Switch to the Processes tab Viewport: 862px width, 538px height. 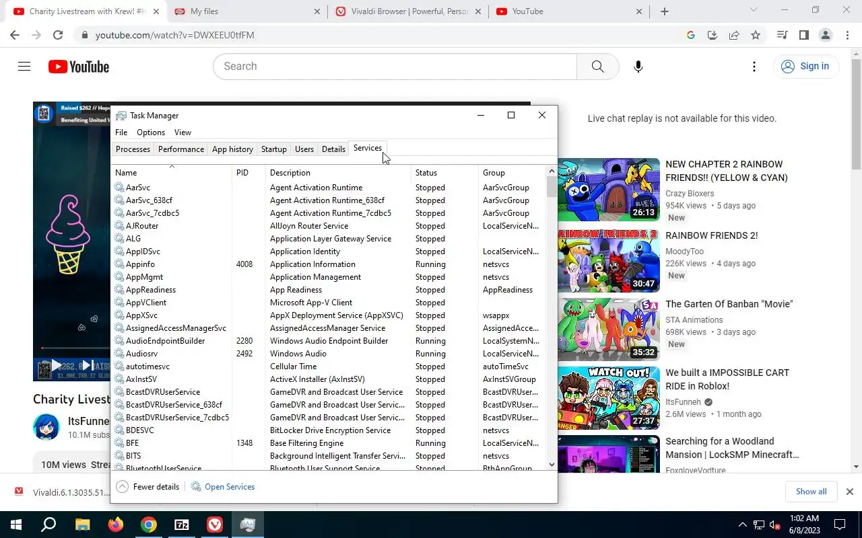tap(133, 149)
